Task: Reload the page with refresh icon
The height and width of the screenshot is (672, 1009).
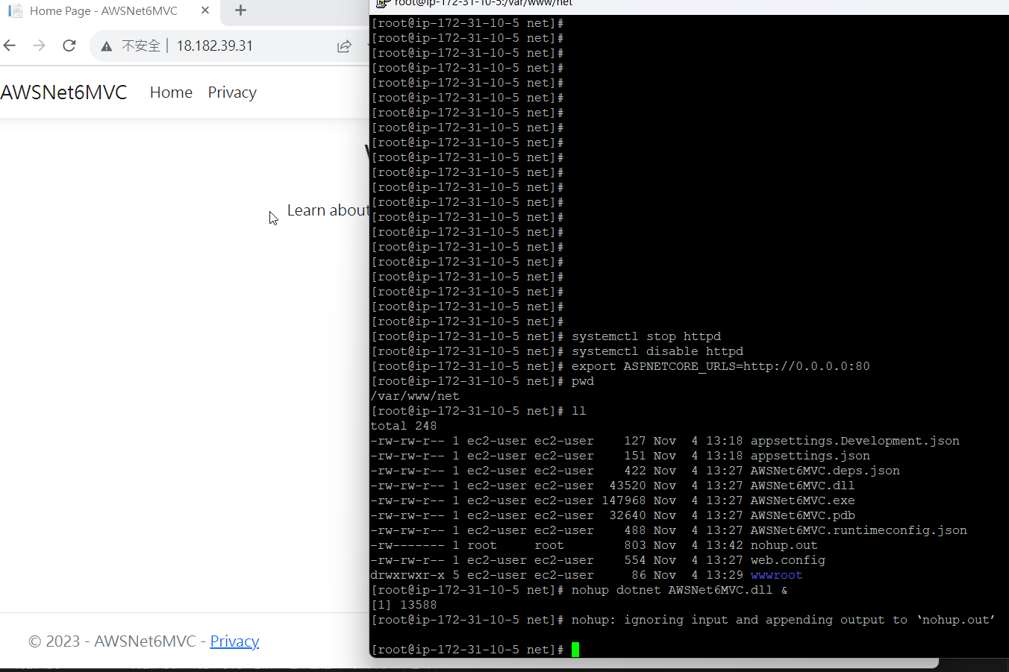Action: coord(69,45)
